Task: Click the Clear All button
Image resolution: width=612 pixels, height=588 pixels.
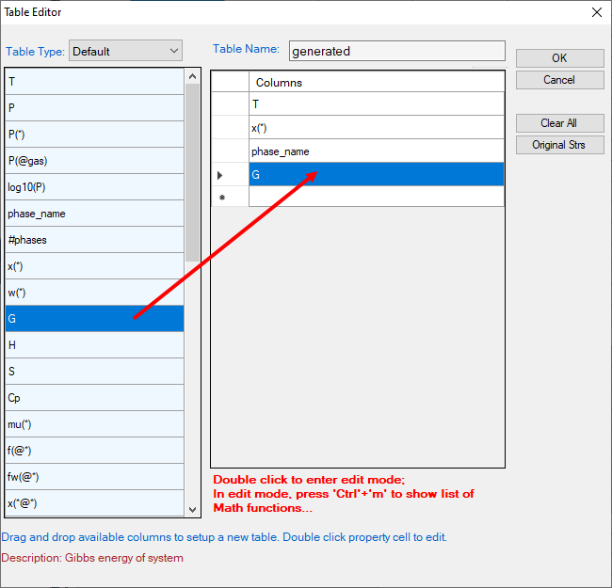Action: click(559, 123)
